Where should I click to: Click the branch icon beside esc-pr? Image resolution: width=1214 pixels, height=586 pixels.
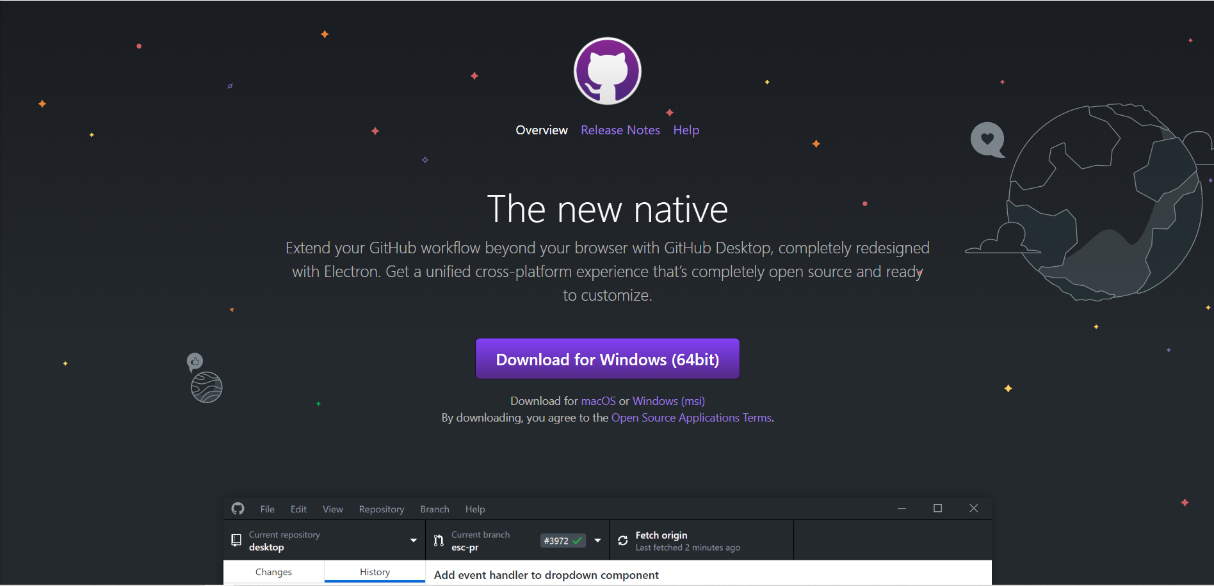439,541
